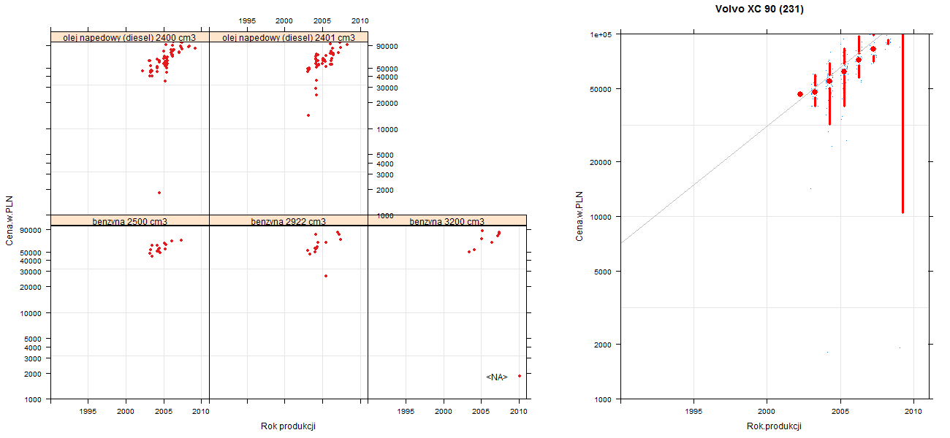Click the "2010" label on the panel grid's top axis
Screen dimensions: 950x438
tap(360, 20)
